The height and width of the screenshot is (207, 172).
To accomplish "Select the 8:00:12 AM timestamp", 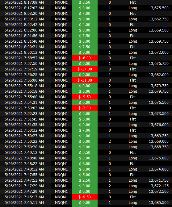I will pos(24,53).
